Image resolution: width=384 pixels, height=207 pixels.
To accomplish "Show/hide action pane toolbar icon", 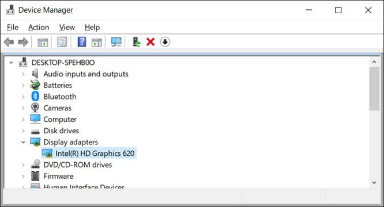I will click(97, 42).
